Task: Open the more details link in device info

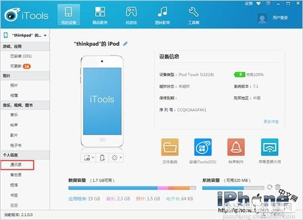Action: coord(271,122)
